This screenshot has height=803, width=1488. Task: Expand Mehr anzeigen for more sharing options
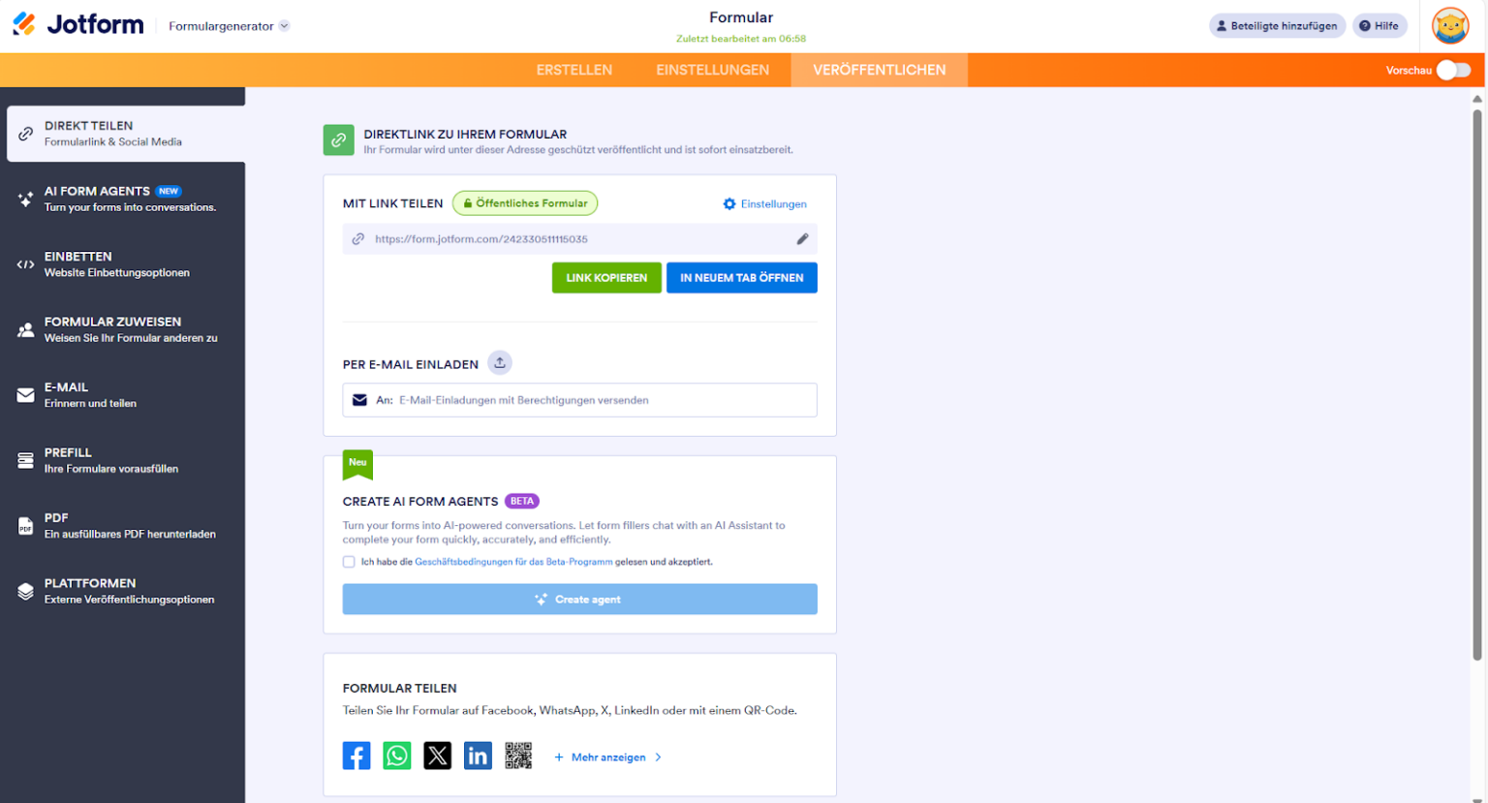[608, 757]
